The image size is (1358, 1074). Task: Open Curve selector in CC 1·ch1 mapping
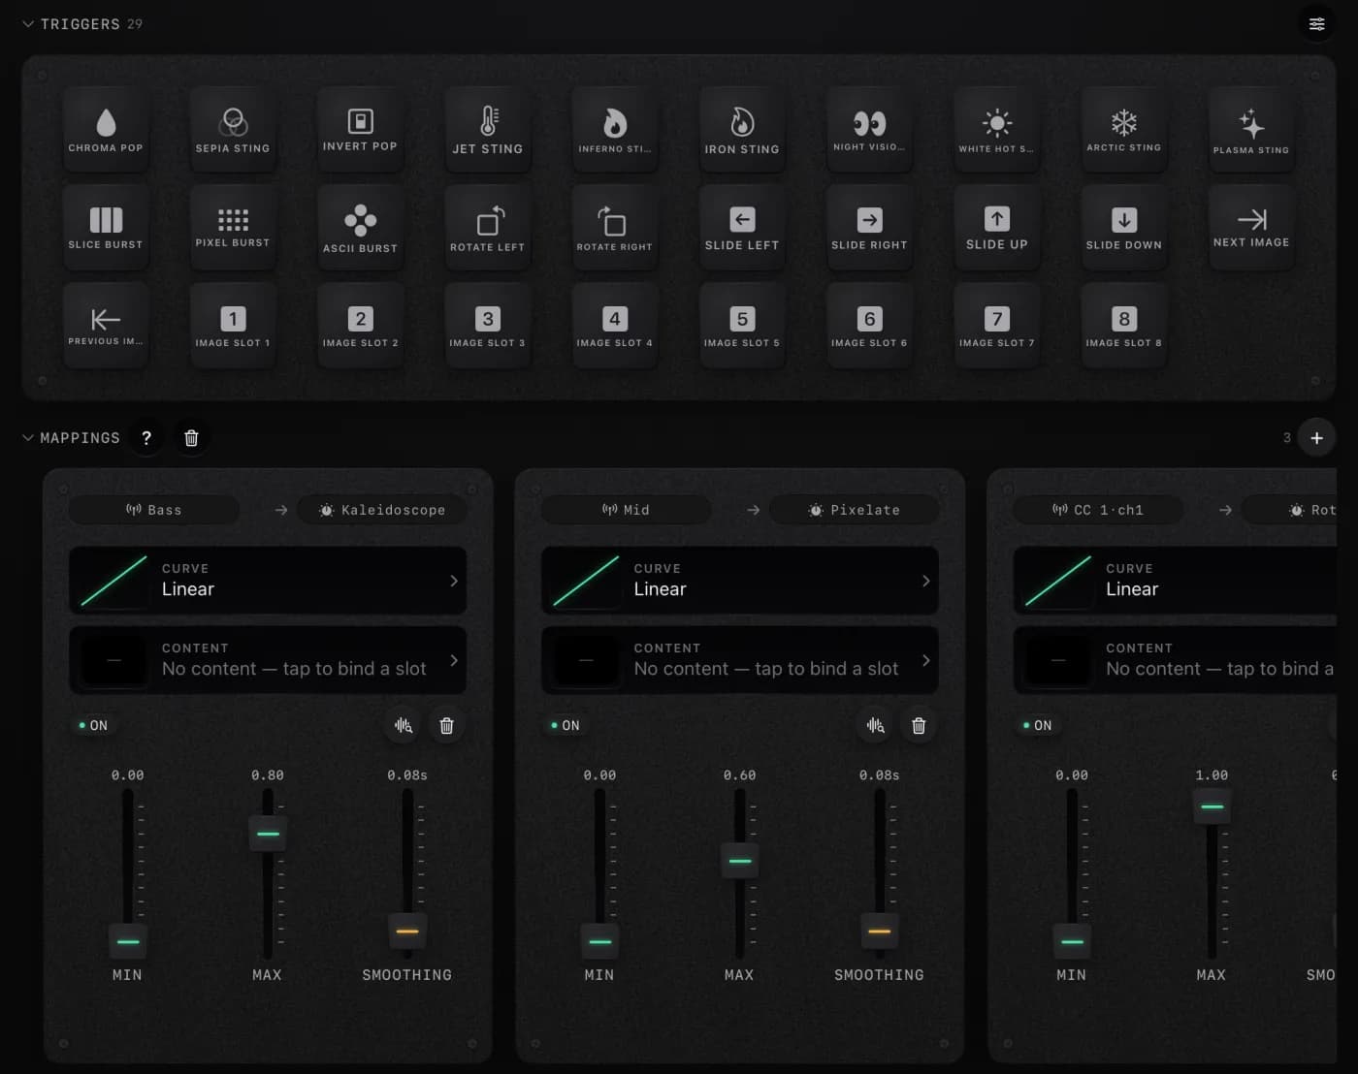pos(1176,581)
